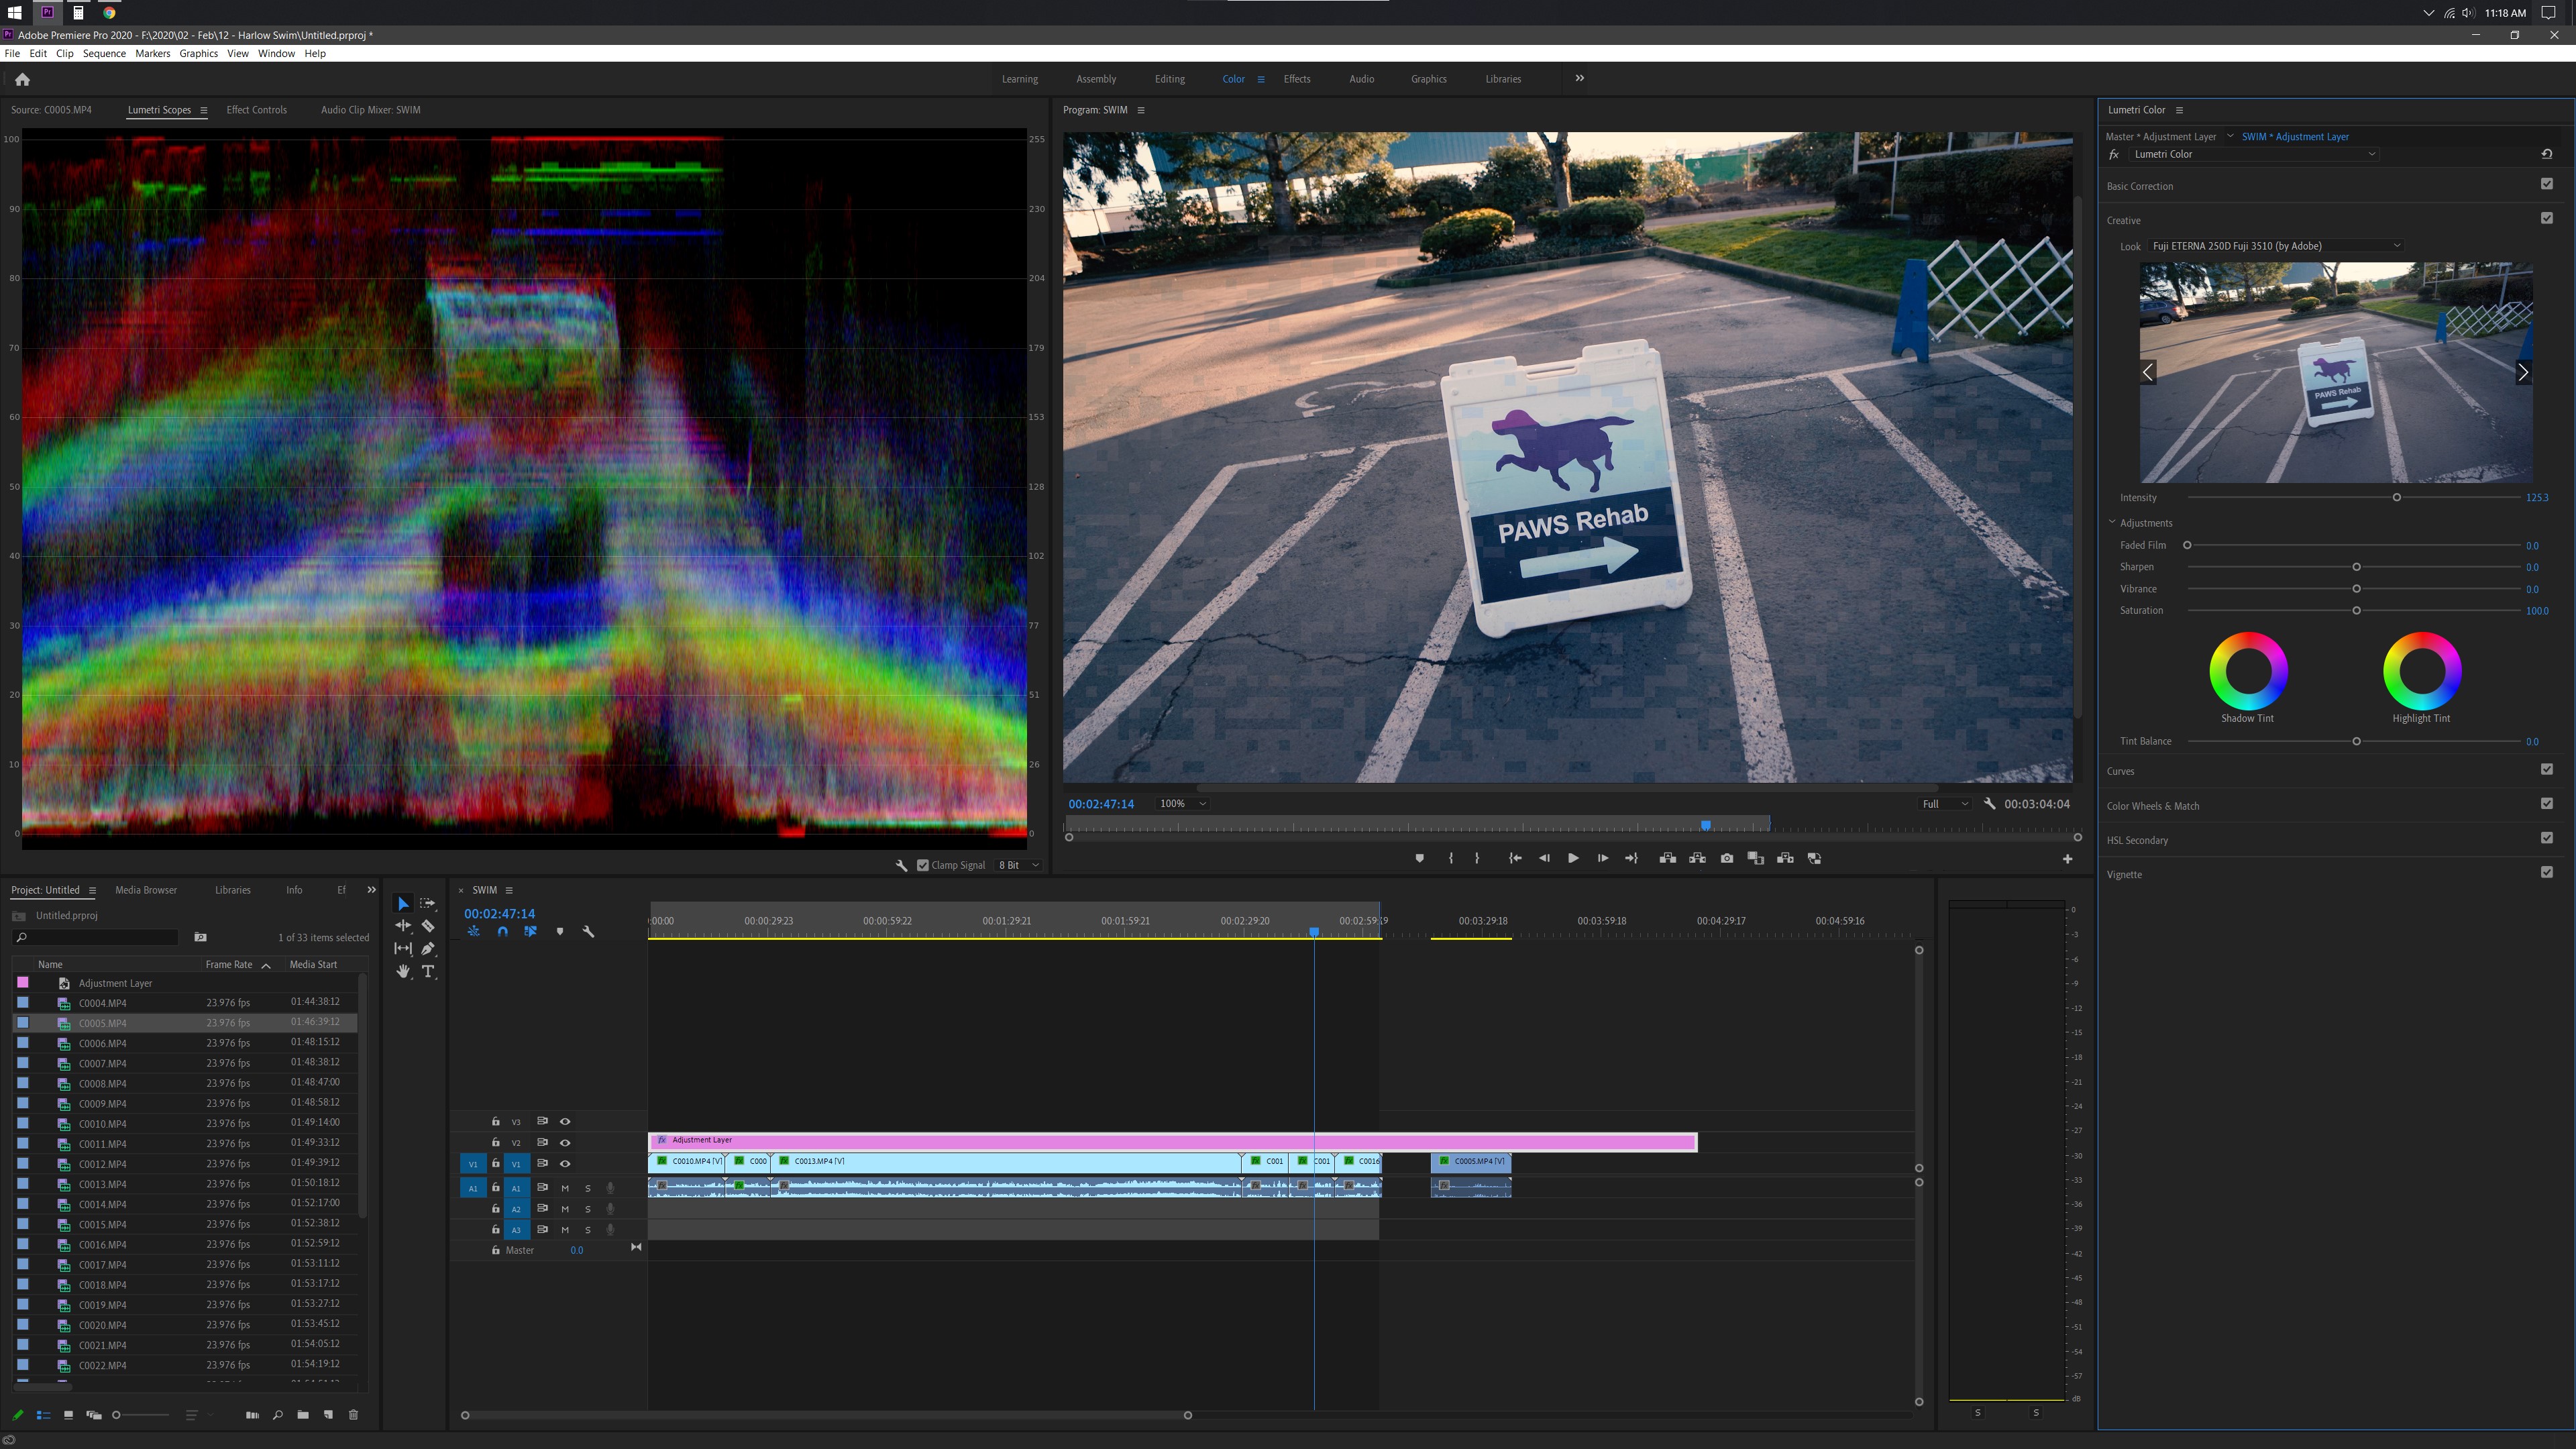Switch to the Effects workspace tab
This screenshot has height=1449, width=2576.
(x=1297, y=79)
